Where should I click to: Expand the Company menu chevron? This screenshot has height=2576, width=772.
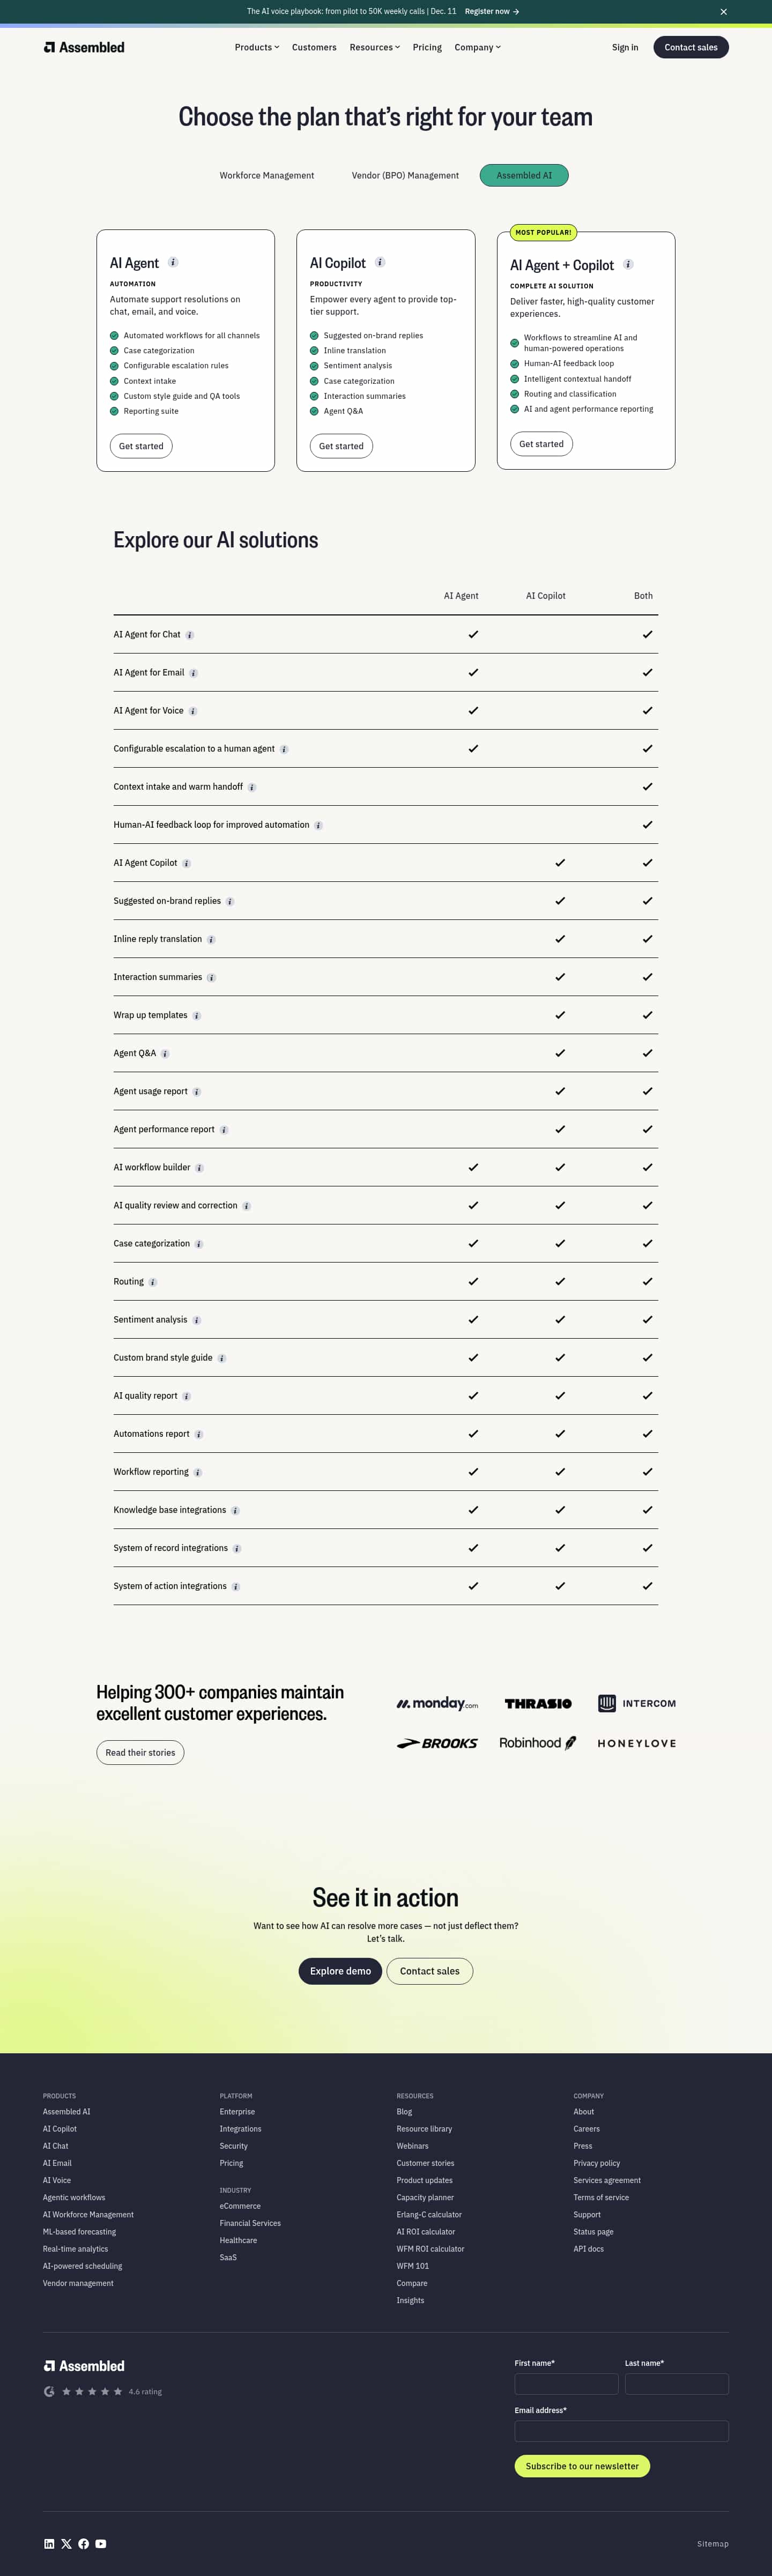pos(498,47)
